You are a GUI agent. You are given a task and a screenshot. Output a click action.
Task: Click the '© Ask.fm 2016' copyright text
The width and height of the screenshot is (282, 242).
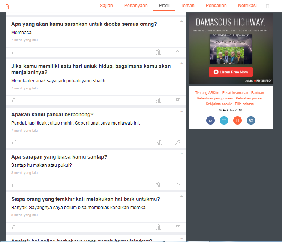click(x=231, y=110)
